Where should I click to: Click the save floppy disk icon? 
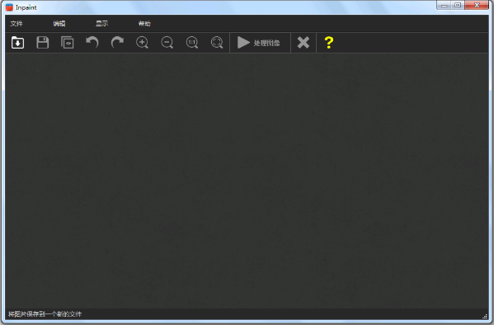point(43,43)
